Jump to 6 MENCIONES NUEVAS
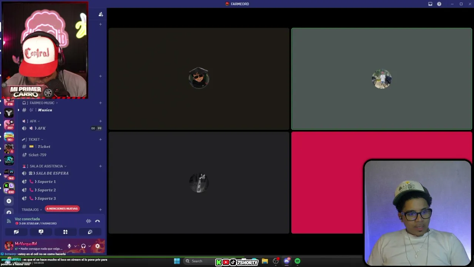The height and width of the screenshot is (267, 474). click(62, 209)
